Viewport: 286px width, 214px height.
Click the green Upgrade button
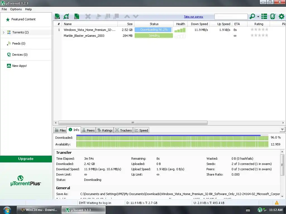26,159
